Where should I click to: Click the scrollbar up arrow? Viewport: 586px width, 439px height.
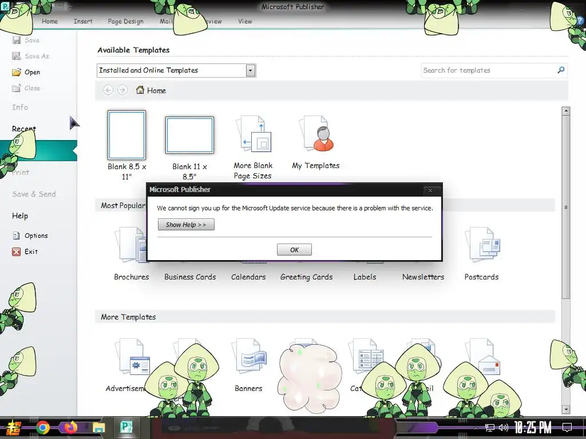pos(566,111)
